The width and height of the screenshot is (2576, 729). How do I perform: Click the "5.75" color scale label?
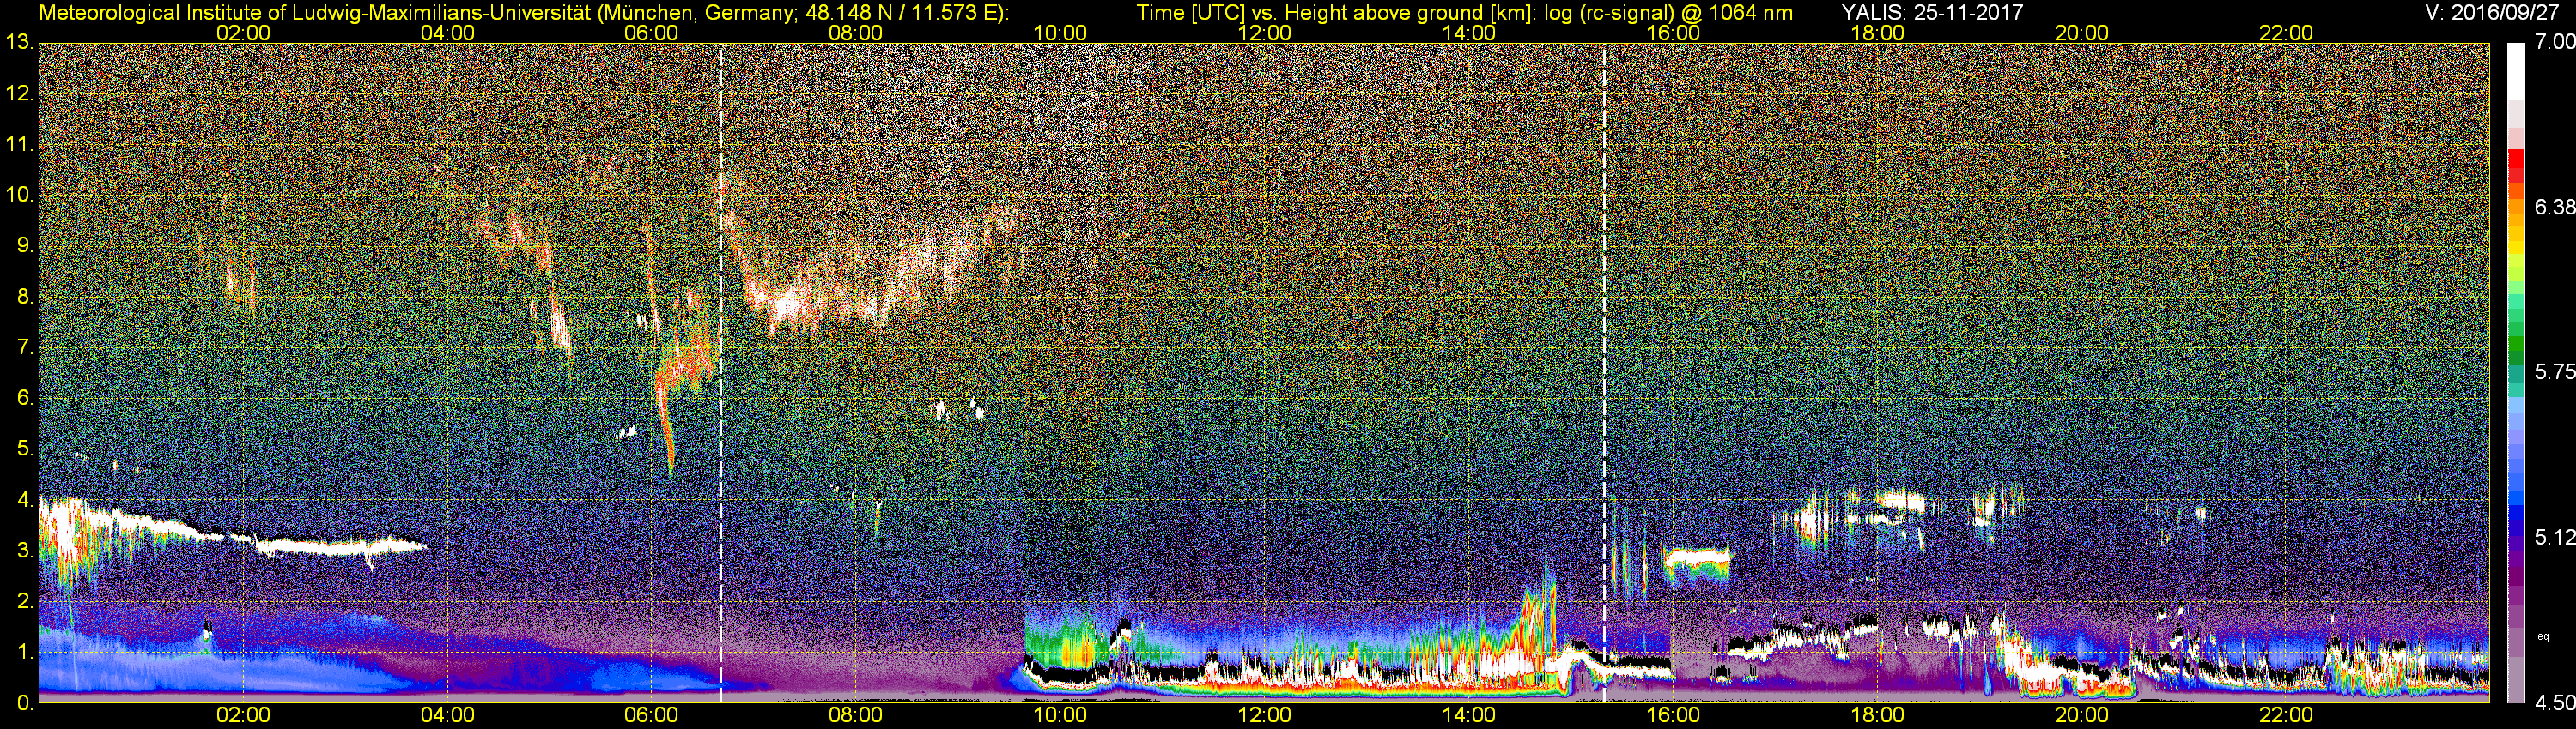(2554, 371)
